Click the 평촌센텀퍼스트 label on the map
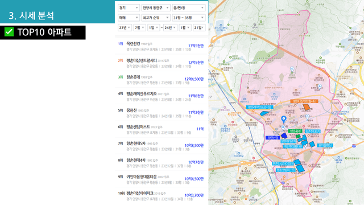This screenshot has width=364, height=205. coord(286,170)
